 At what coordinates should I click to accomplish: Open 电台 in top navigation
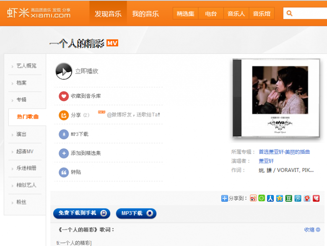[x=211, y=14]
